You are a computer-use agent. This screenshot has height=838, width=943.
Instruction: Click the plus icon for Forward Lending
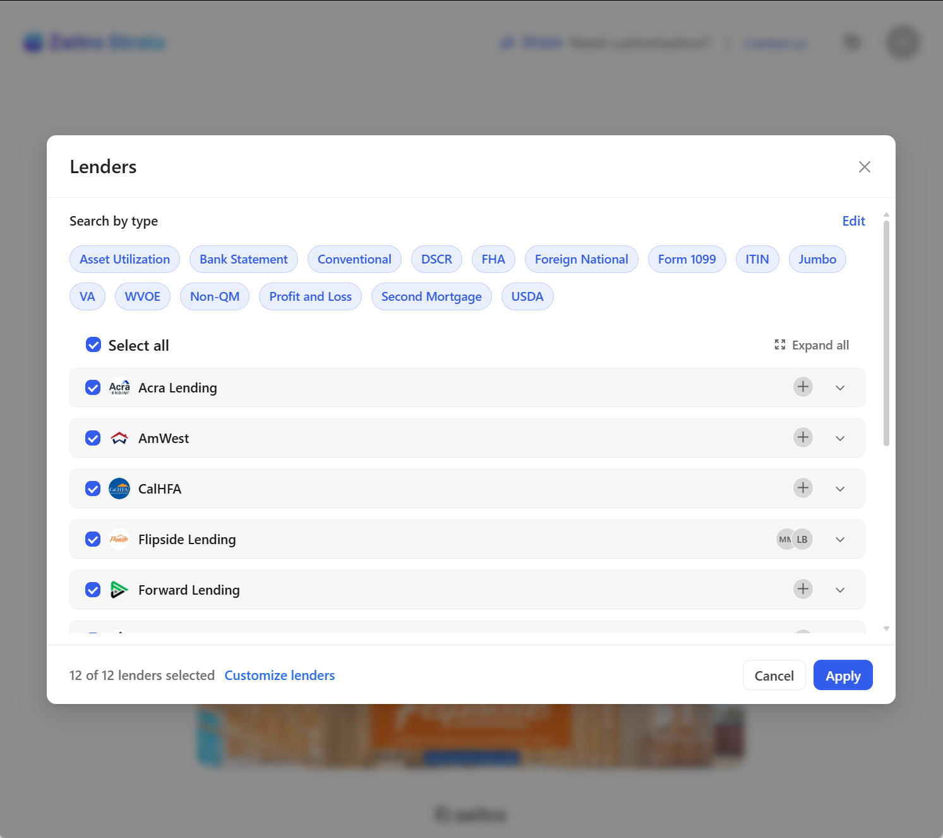coord(803,589)
